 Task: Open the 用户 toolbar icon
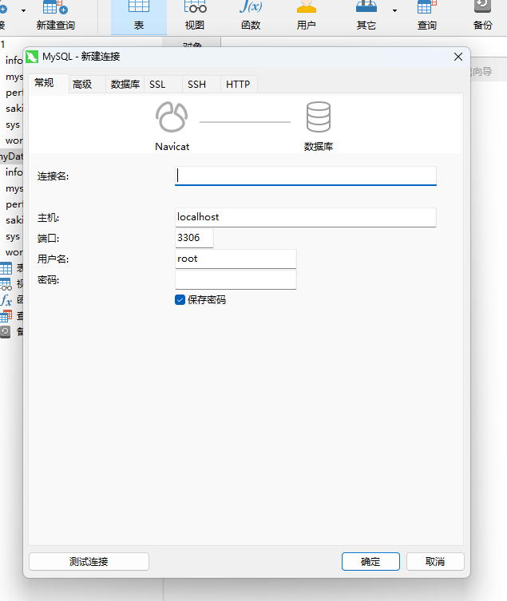pyautogui.click(x=307, y=16)
